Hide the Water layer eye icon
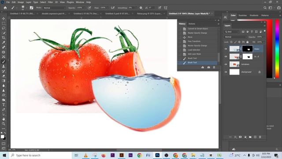Screen dimensions: 282x159 click(x=226, y=49)
